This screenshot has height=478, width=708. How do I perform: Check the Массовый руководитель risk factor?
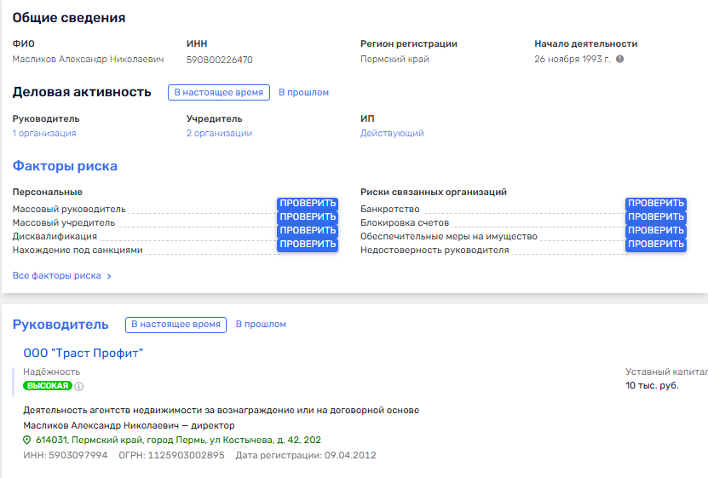coord(308,204)
